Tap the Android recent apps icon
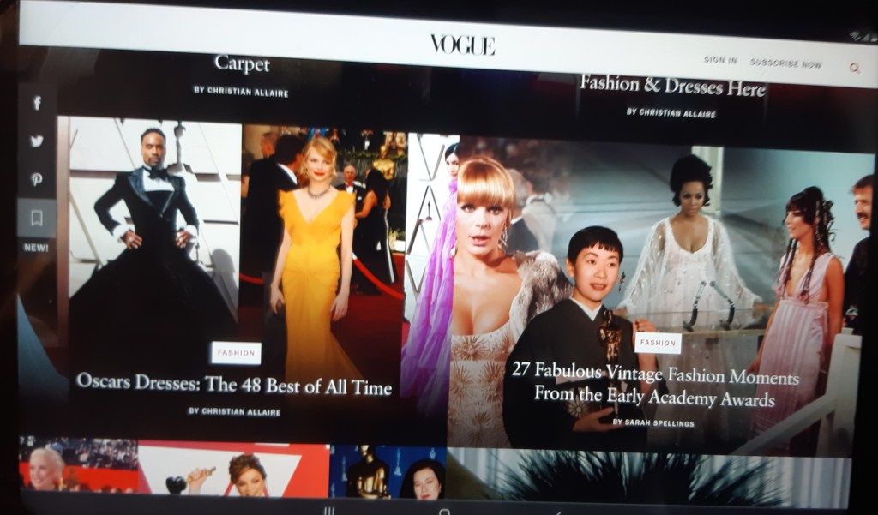Image resolution: width=878 pixels, height=515 pixels. pyautogui.click(x=328, y=511)
